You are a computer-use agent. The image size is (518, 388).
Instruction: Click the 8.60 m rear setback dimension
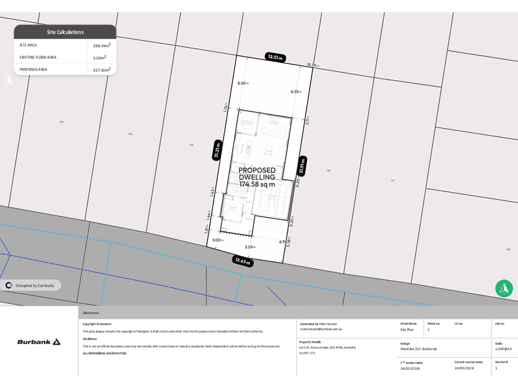[243, 83]
